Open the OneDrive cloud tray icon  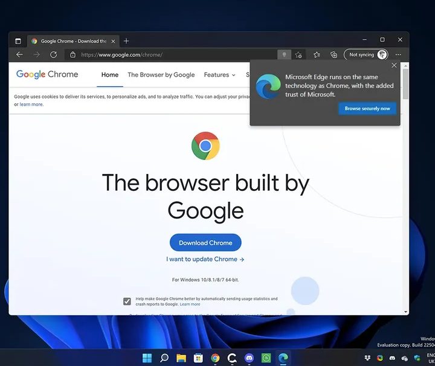(x=404, y=358)
